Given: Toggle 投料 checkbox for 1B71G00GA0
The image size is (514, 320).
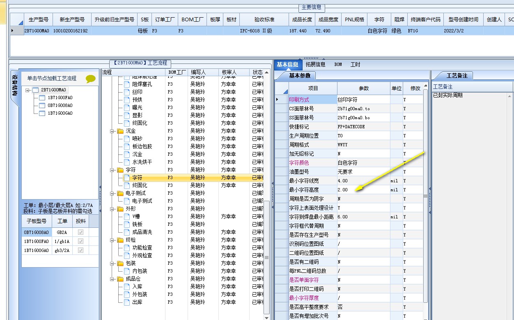Looking at the screenshot, I should click(x=81, y=250).
